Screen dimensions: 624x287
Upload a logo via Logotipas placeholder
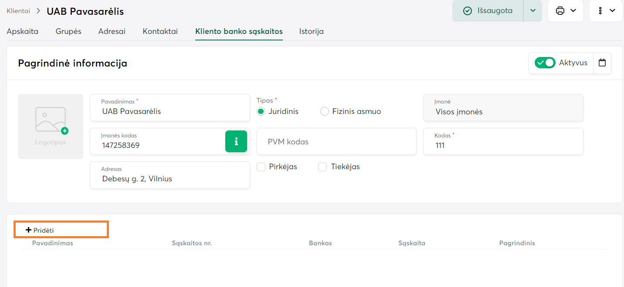[51, 126]
